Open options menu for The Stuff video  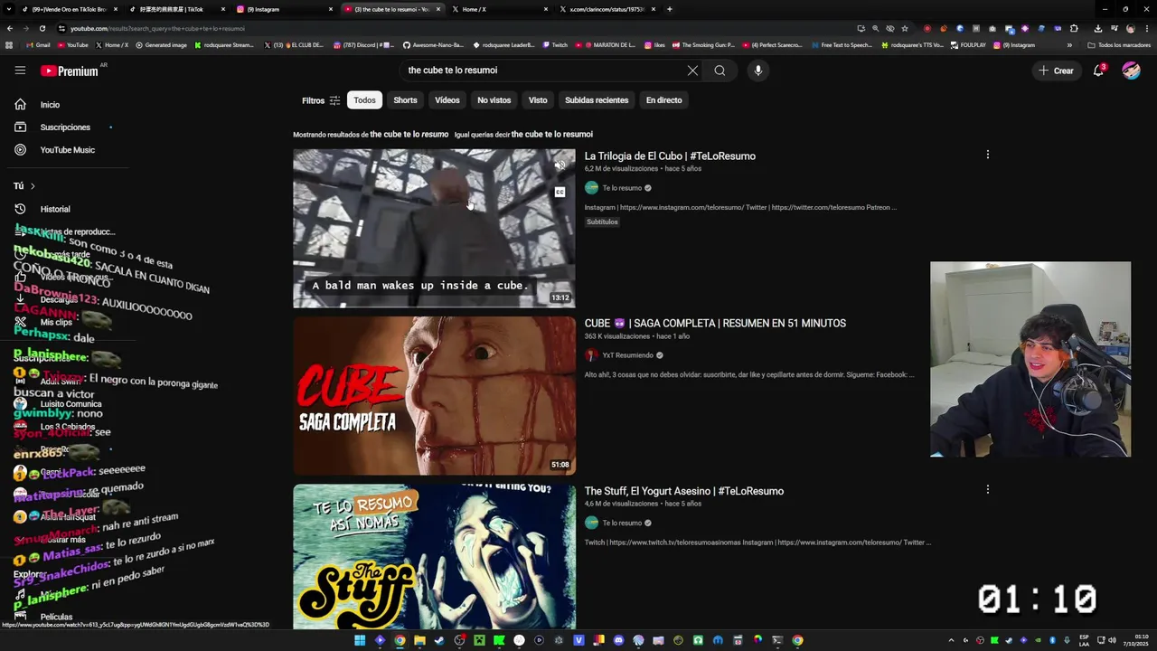point(987,489)
